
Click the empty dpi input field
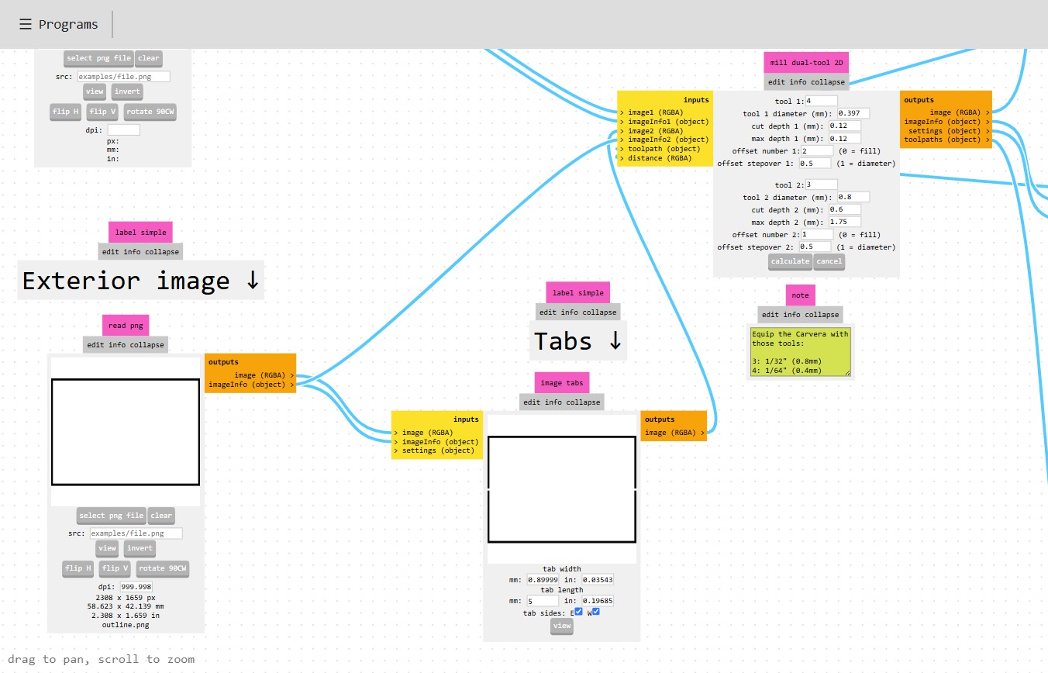coord(123,129)
